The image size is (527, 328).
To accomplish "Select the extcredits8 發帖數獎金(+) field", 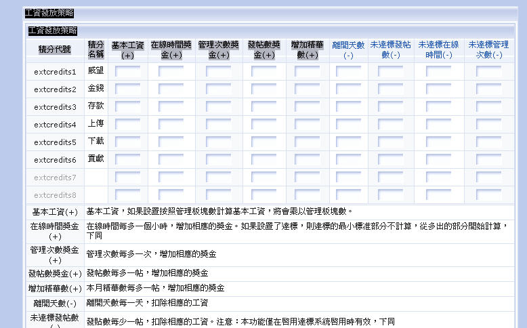I will pos(263,195).
